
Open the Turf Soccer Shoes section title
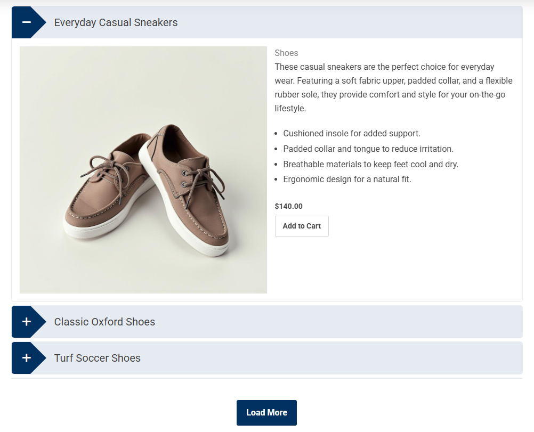[x=97, y=358]
